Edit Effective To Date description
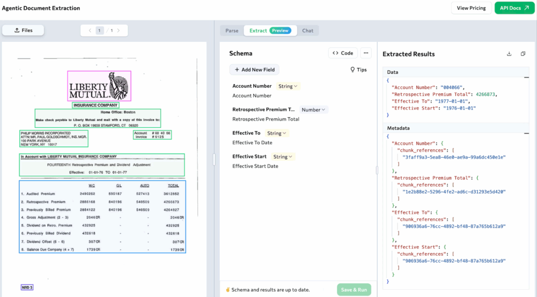Image resolution: width=537 pixels, height=297 pixels. click(252, 142)
